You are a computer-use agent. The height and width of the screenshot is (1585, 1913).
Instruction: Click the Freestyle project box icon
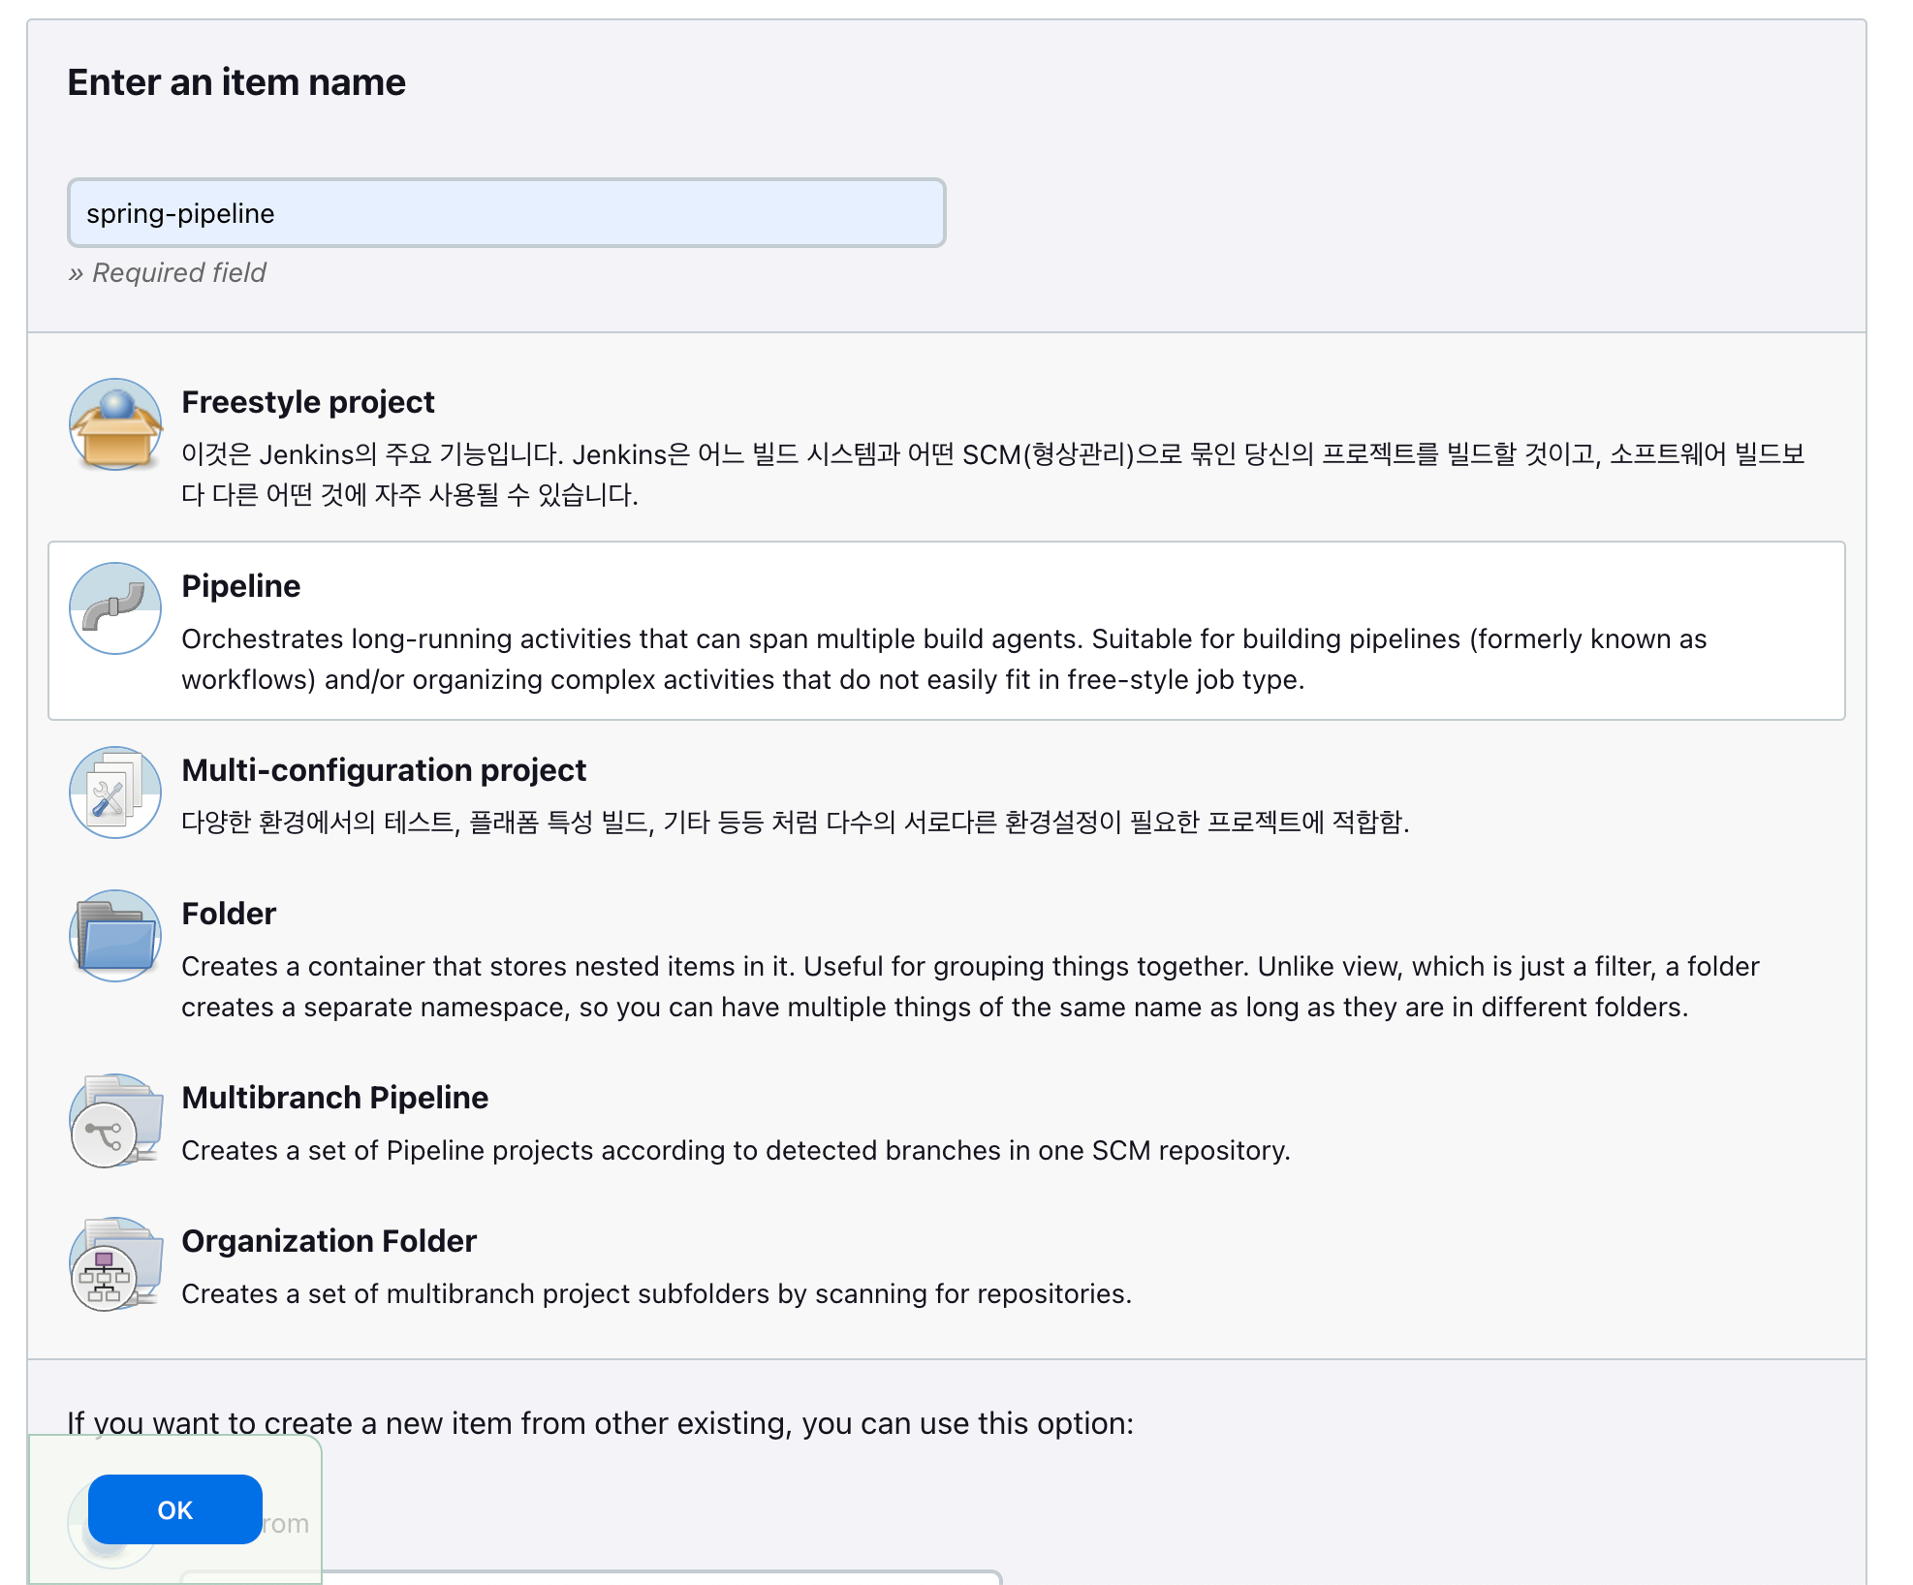point(115,424)
